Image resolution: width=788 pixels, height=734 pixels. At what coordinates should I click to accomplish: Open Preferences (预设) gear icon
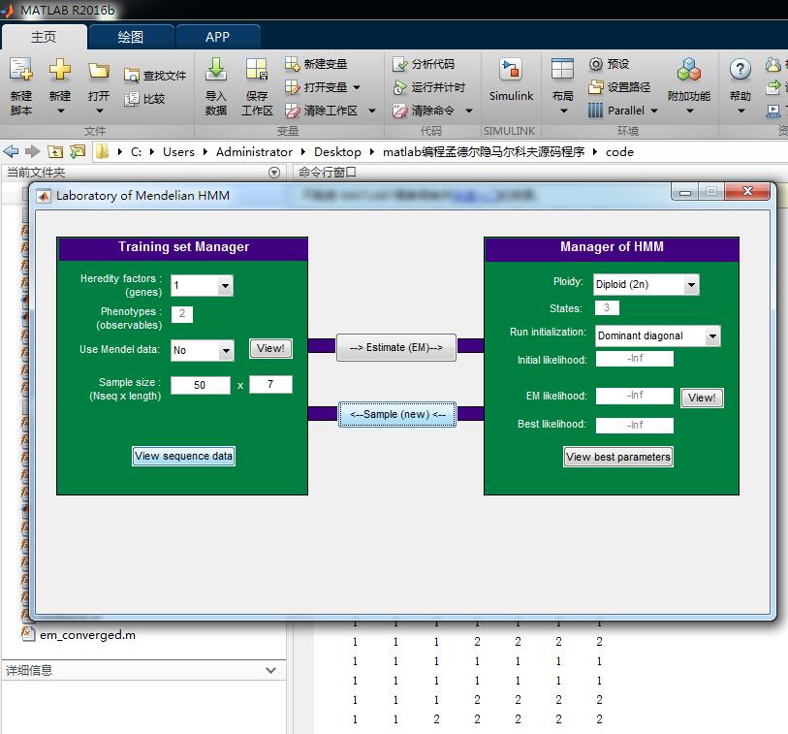[595, 64]
